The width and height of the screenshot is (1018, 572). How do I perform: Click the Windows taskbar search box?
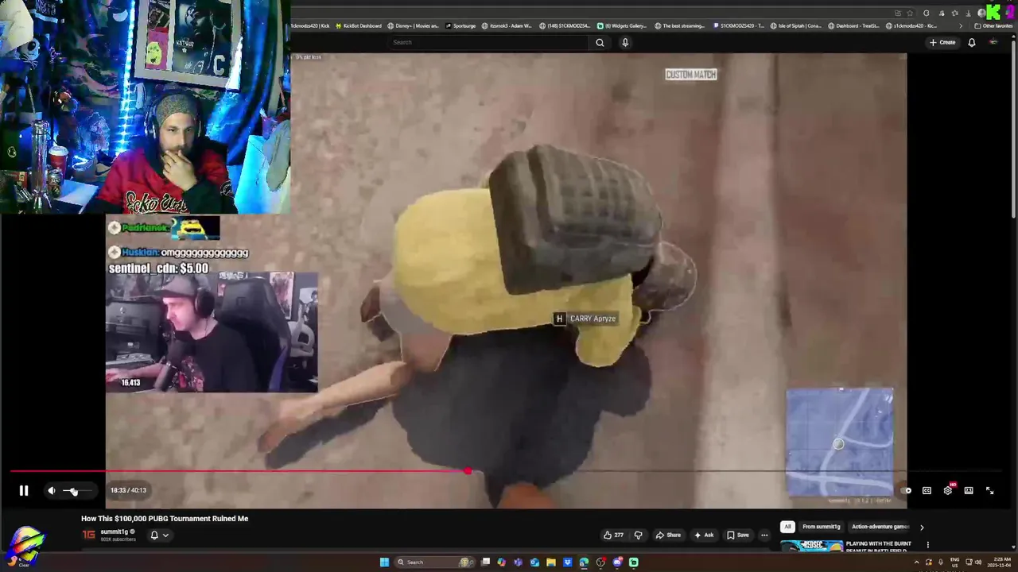click(x=433, y=562)
